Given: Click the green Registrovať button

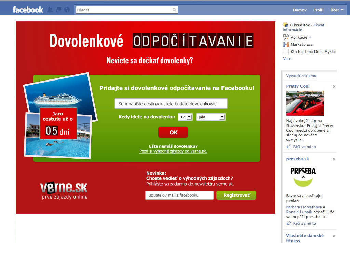Looking at the screenshot, I should tap(237, 195).
